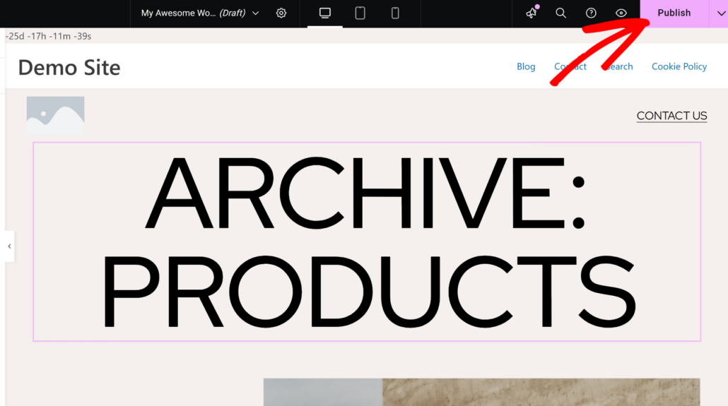Click the Publish button
This screenshot has width=728, height=406.
(x=674, y=13)
